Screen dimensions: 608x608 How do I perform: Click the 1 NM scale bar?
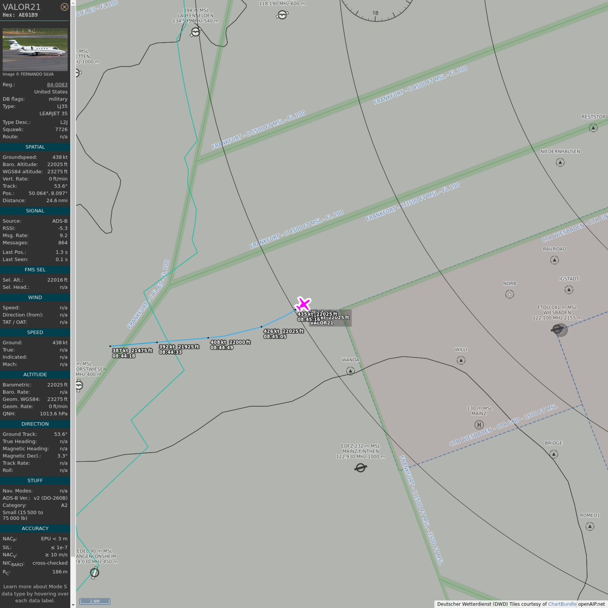tap(95, 601)
